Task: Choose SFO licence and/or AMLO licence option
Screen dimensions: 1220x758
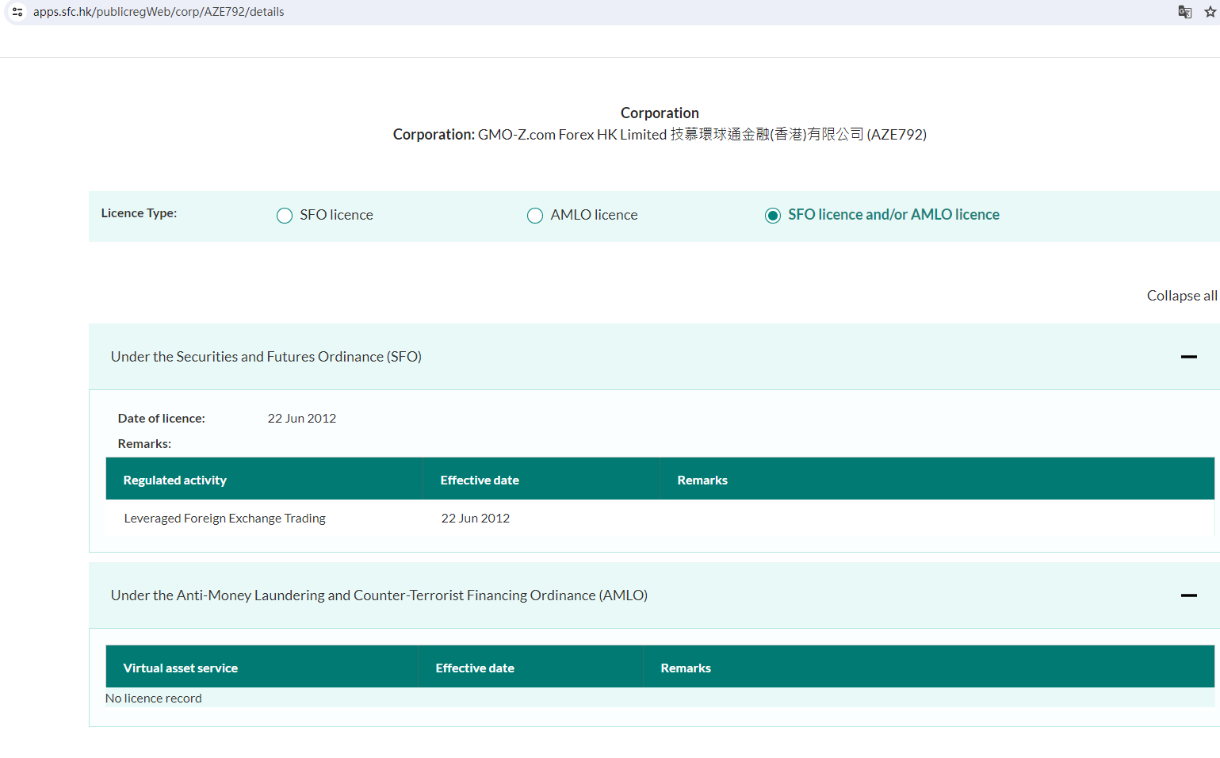Action: [x=773, y=216]
